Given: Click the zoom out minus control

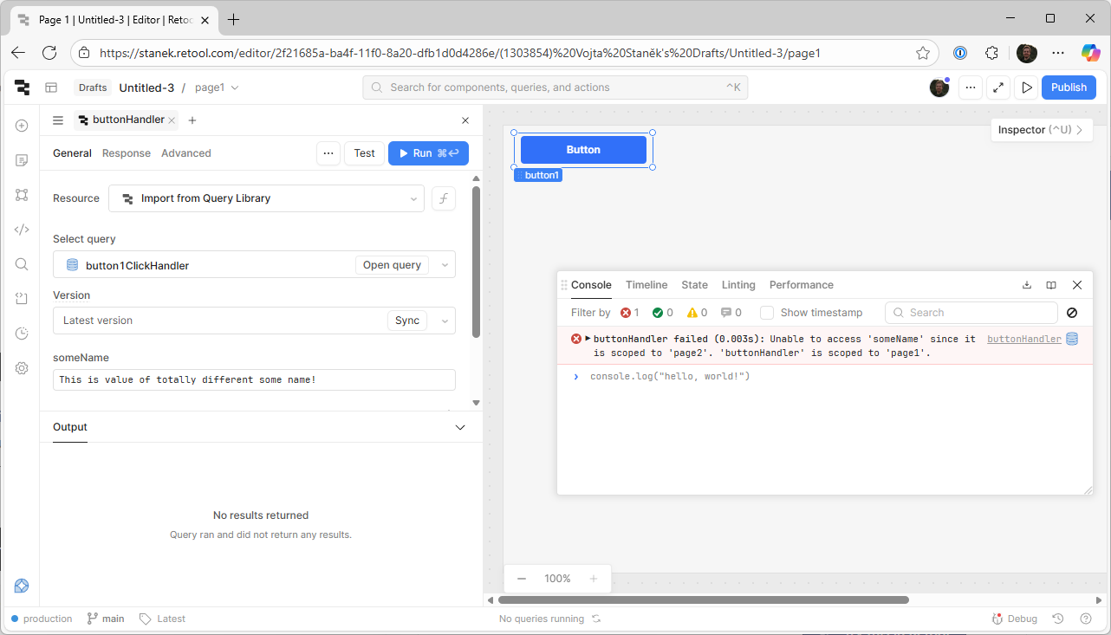Looking at the screenshot, I should click(522, 579).
